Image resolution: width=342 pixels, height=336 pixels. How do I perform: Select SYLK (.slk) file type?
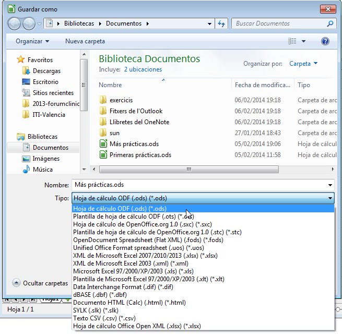point(203,310)
